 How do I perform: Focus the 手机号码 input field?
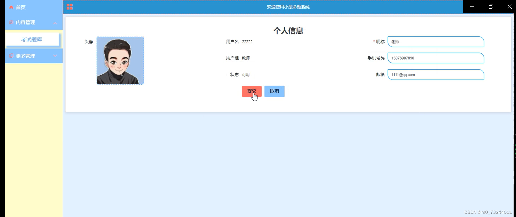[436, 58]
